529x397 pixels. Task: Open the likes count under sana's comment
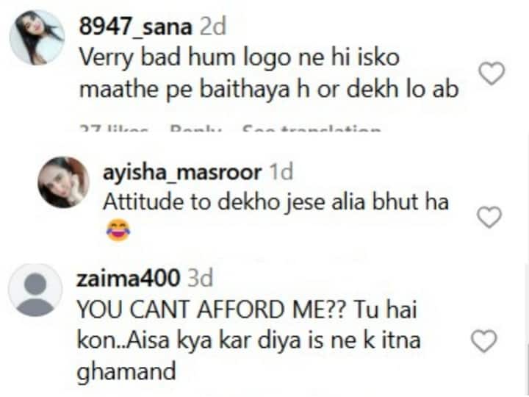114,128
